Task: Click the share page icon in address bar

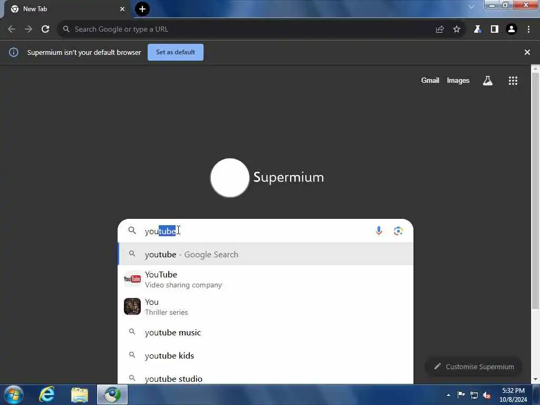Action: (440, 30)
